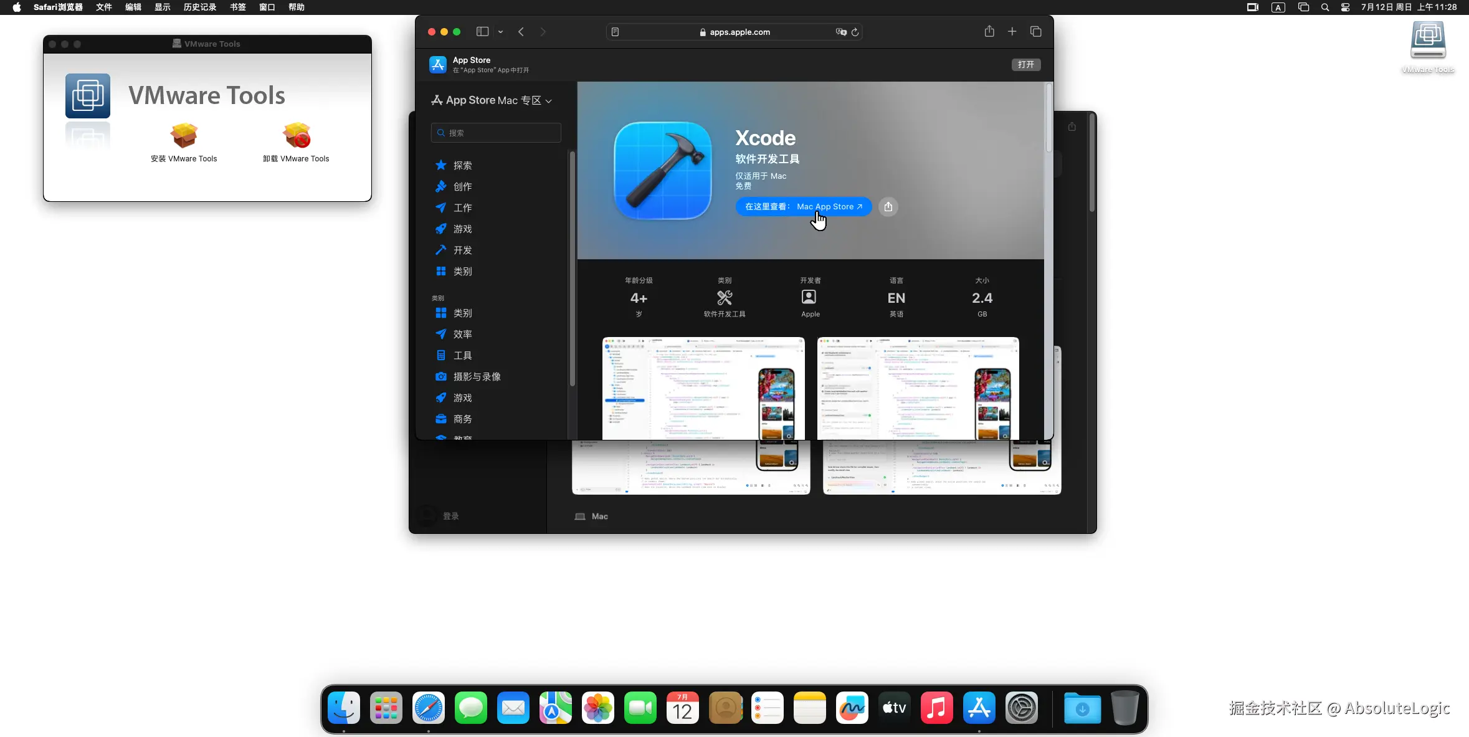Open Music from the Dock

coord(937,708)
